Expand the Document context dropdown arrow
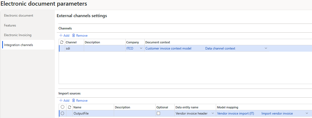 [x=266, y=48]
